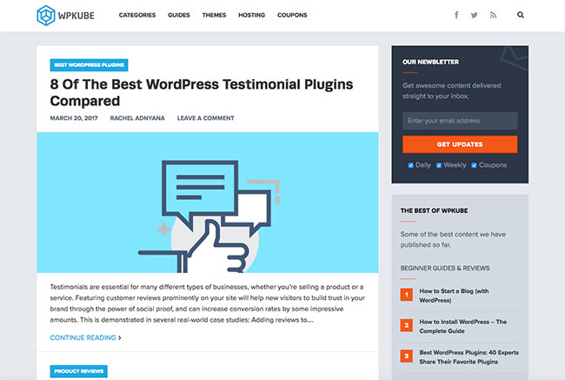565x380 pixels.
Task: Click the Leave a Comment link
Action: 205,118
